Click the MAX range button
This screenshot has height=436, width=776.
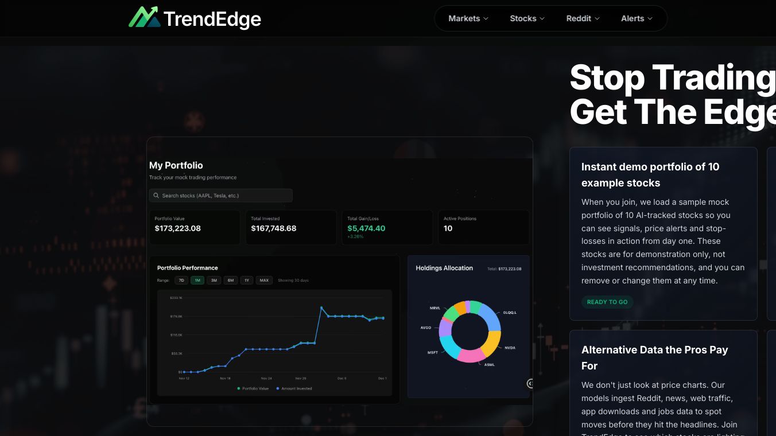(x=264, y=281)
